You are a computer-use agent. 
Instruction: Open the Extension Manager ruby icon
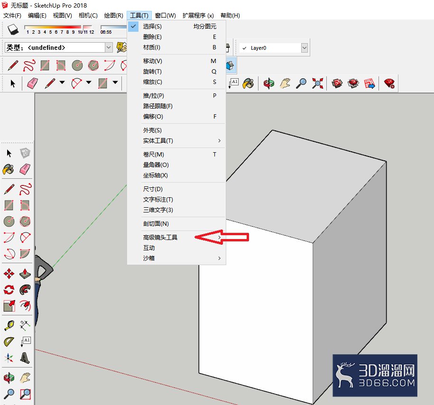(389, 83)
